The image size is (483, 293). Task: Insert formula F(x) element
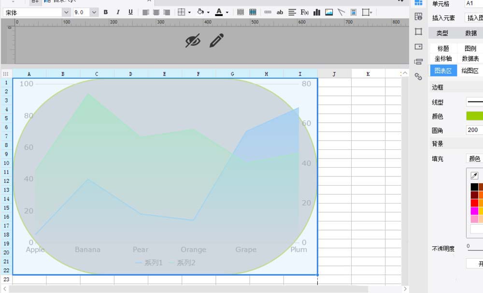pos(304,12)
